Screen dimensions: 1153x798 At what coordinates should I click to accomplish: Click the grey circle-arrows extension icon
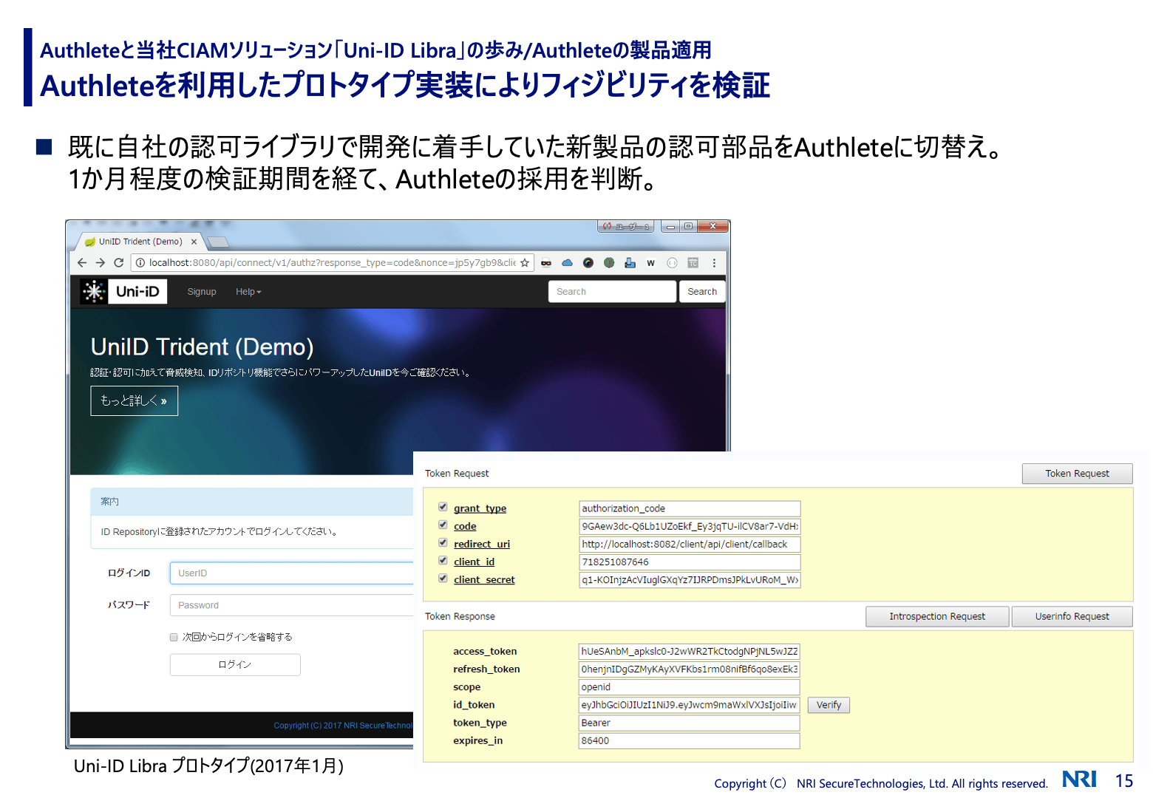(672, 263)
